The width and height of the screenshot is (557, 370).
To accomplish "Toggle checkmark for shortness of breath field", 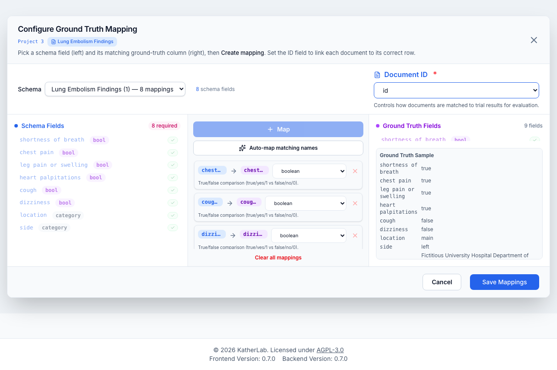I will [173, 140].
